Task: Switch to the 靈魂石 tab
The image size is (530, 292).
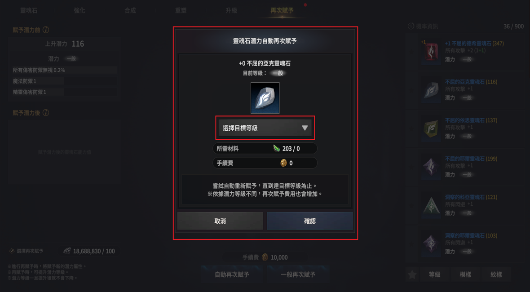Action: [x=29, y=10]
